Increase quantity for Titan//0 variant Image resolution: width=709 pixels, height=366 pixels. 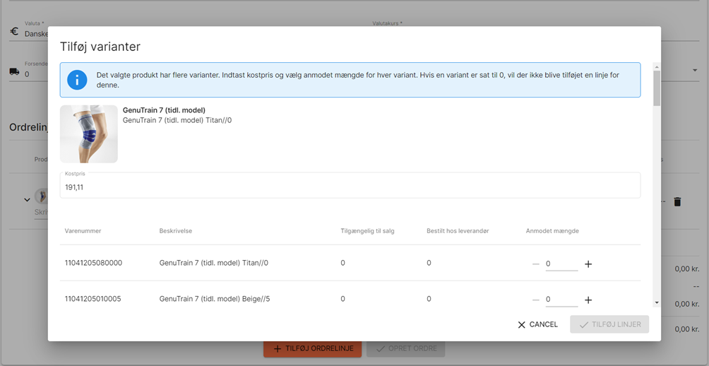588,264
